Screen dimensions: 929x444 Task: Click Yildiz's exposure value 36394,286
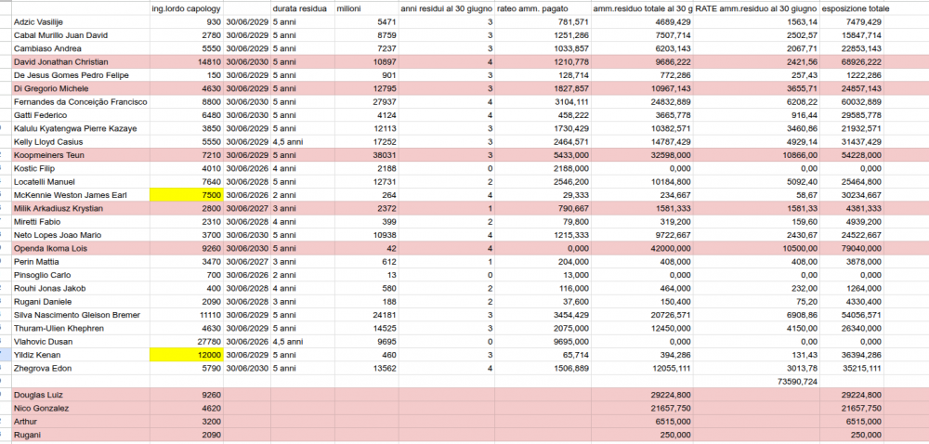[x=852, y=355]
